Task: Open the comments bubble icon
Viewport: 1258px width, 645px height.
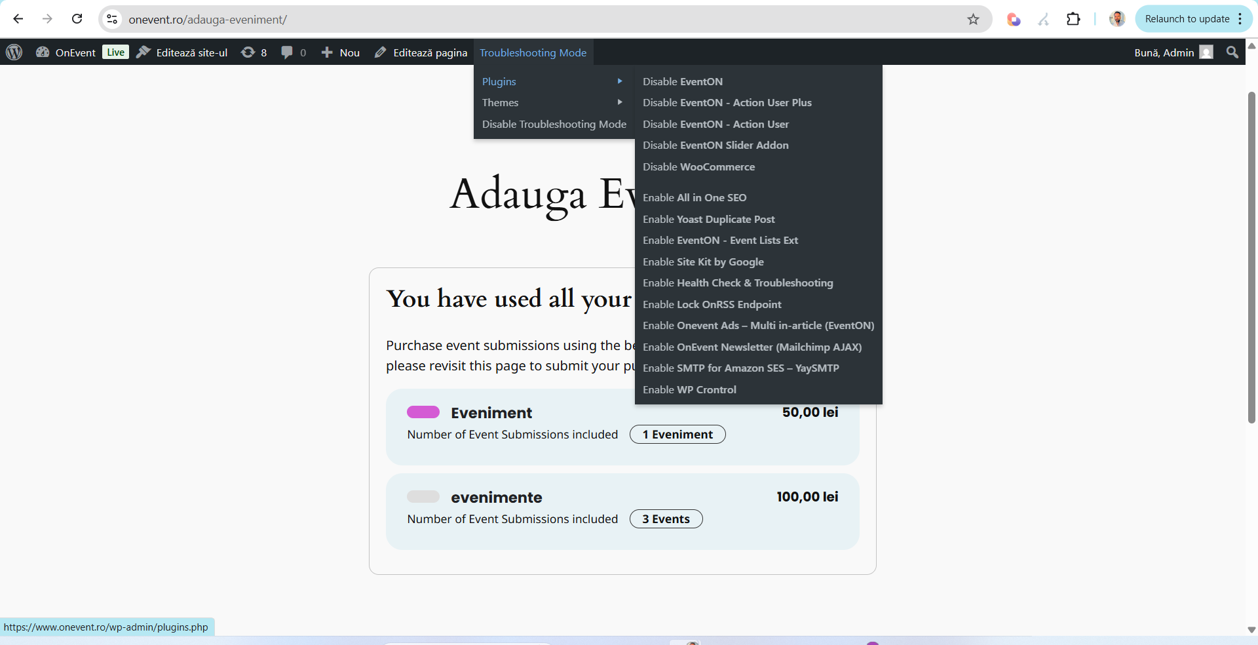Action: point(293,52)
